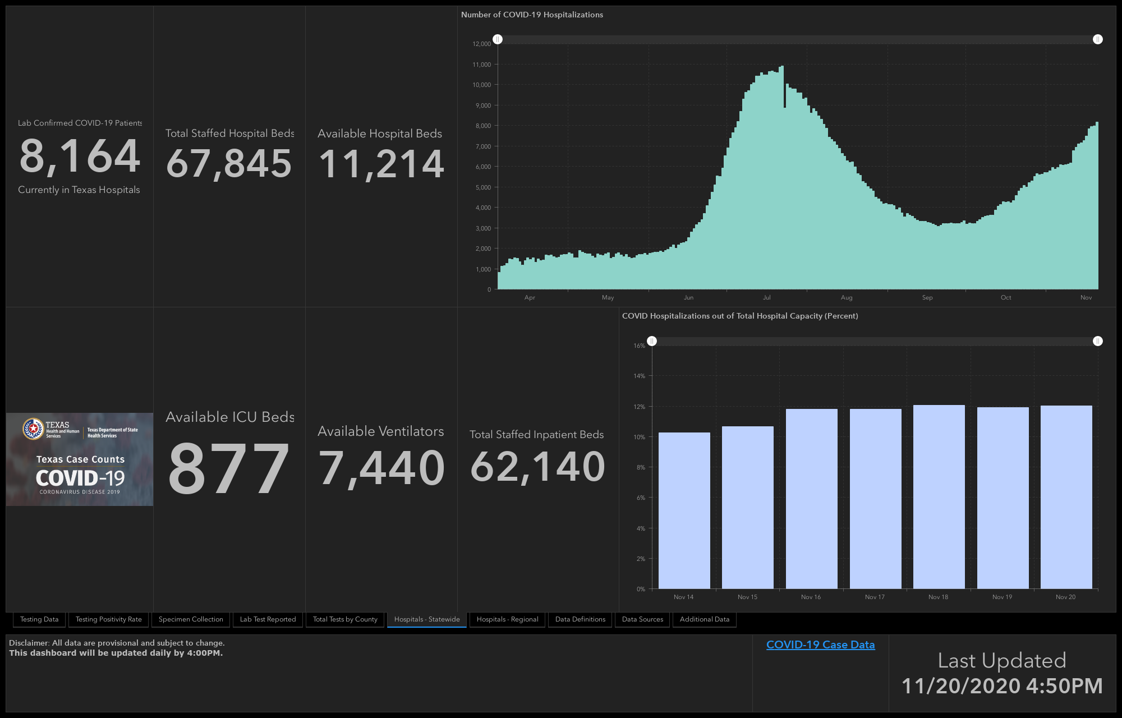
Task: Click the Texas Health and Human Services seal
Action: pos(33,429)
